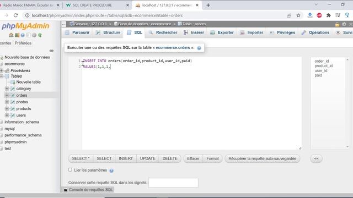The image size is (353, 198).
Task: Click the lock icon in phpMyAdmin top bar
Action: click(x=337, y=24)
